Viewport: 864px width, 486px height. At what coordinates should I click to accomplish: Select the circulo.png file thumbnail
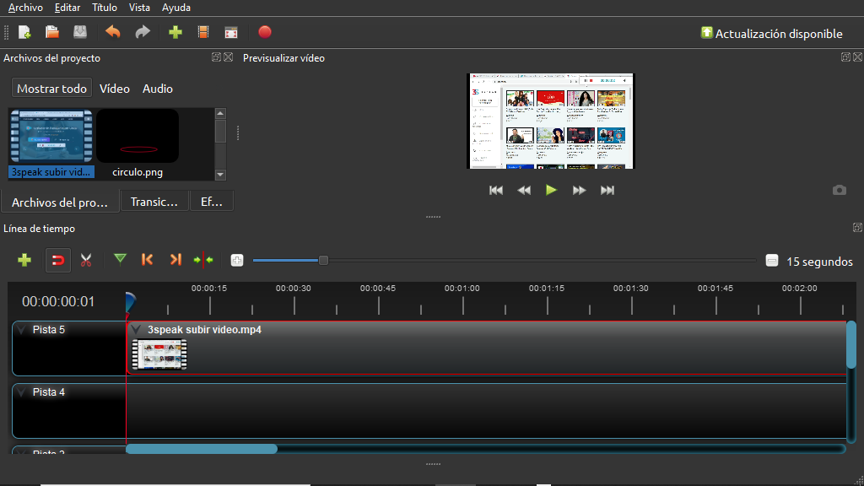pos(138,137)
